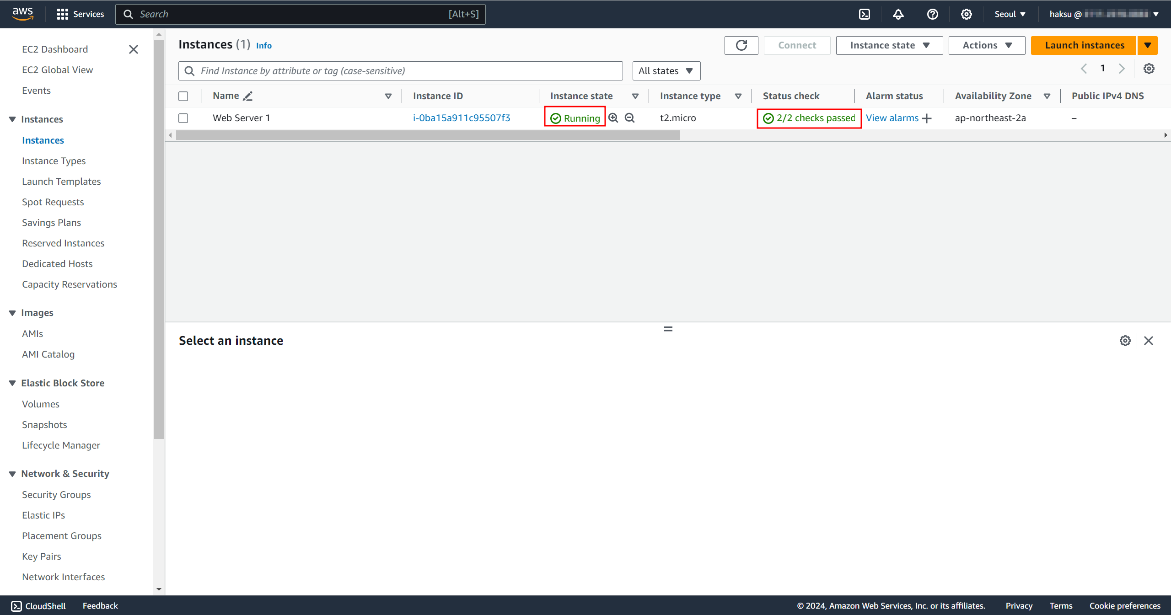Edit Name column pencil icon
The image size is (1171, 615).
248,96
